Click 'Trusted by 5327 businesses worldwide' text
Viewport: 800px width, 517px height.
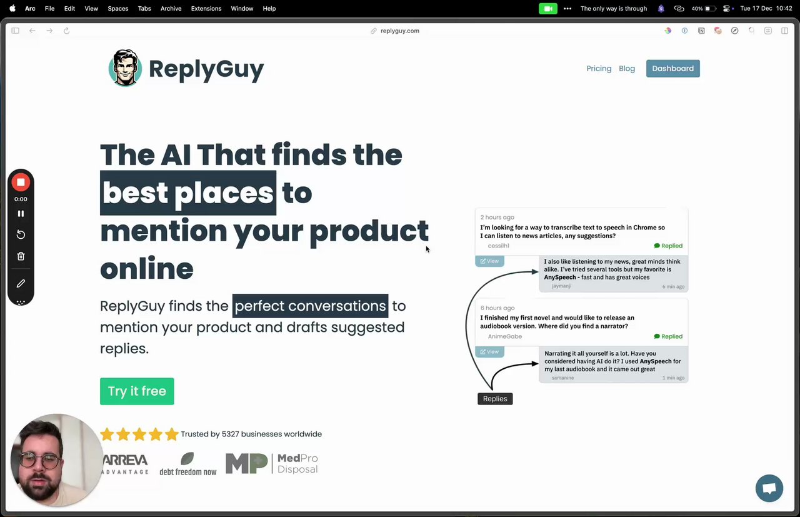click(251, 434)
